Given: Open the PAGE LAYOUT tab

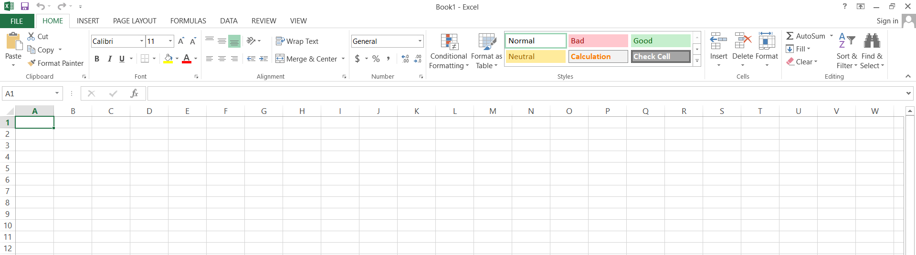Looking at the screenshot, I should point(135,21).
